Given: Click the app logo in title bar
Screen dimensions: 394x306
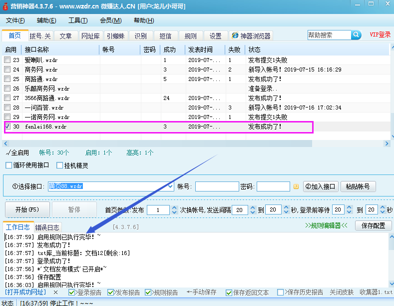Looking at the screenshot, I should (x=5, y=6).
